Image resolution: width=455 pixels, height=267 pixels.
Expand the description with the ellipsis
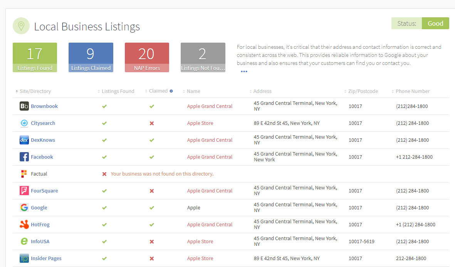point(244,71)
